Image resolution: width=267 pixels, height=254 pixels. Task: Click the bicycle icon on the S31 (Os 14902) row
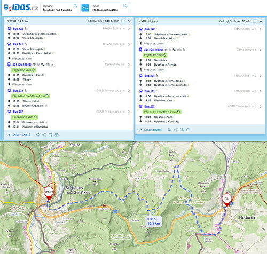179,50
